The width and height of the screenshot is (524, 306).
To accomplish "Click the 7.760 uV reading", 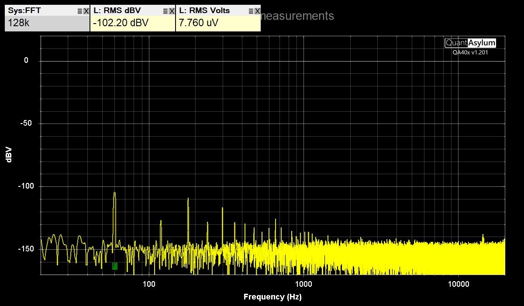I will pyautogui.click(x=198, y=23).
